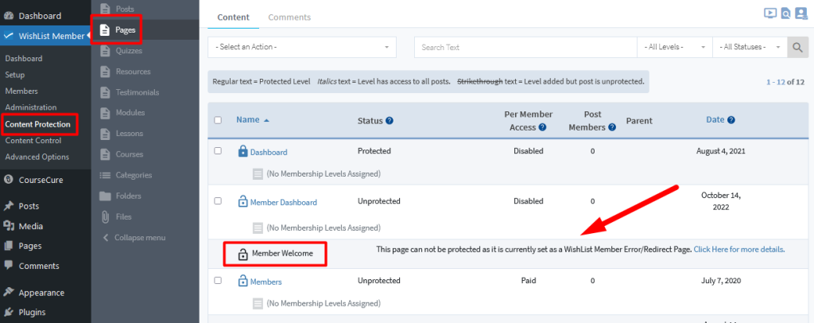Switch to the Content tab

pyautogui.click(x=233, y=18)
